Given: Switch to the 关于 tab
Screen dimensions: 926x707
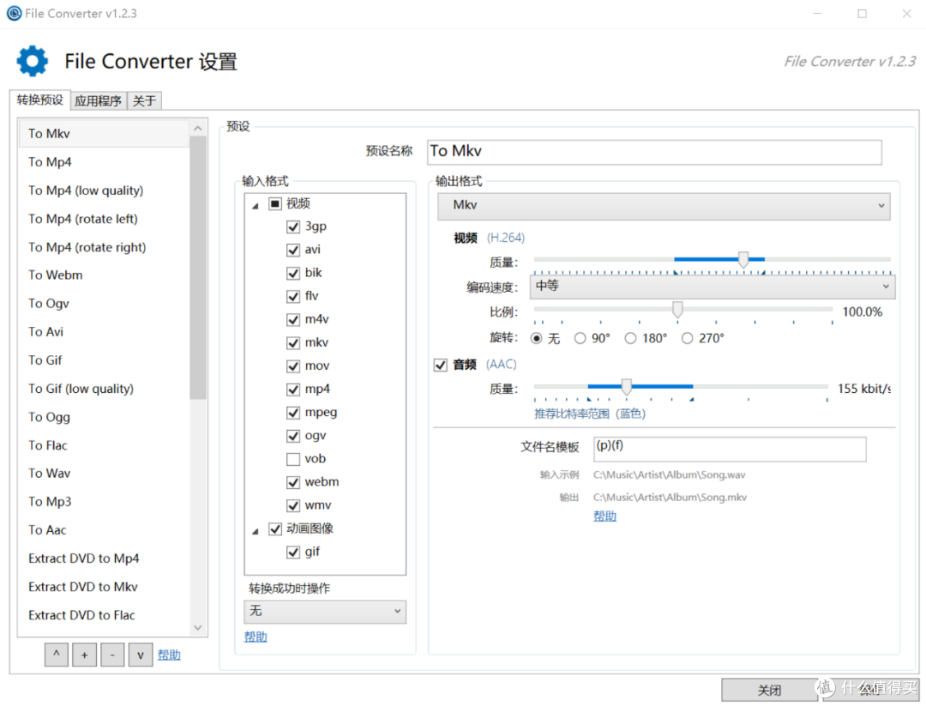Looking at the screenshot, I should click(144, 100).
